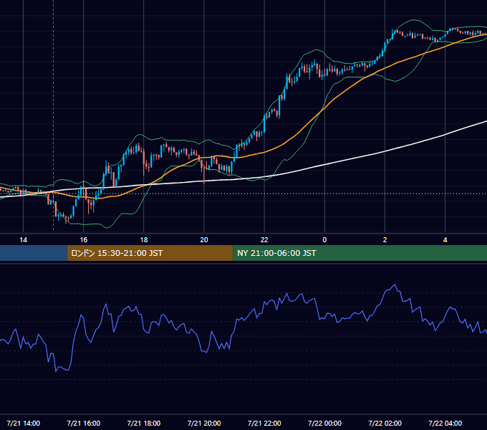Click the 7/21 20:00 date label
487x430 pixels.
pyautogui.click(x=204, y=423)
